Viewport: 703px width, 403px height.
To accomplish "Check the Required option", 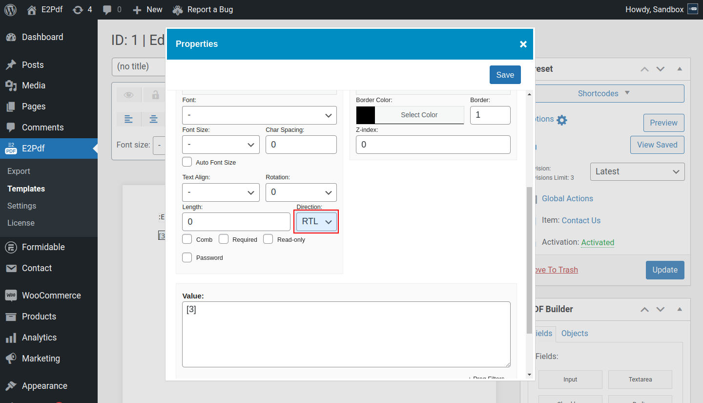I will click(x=224, y=239).
